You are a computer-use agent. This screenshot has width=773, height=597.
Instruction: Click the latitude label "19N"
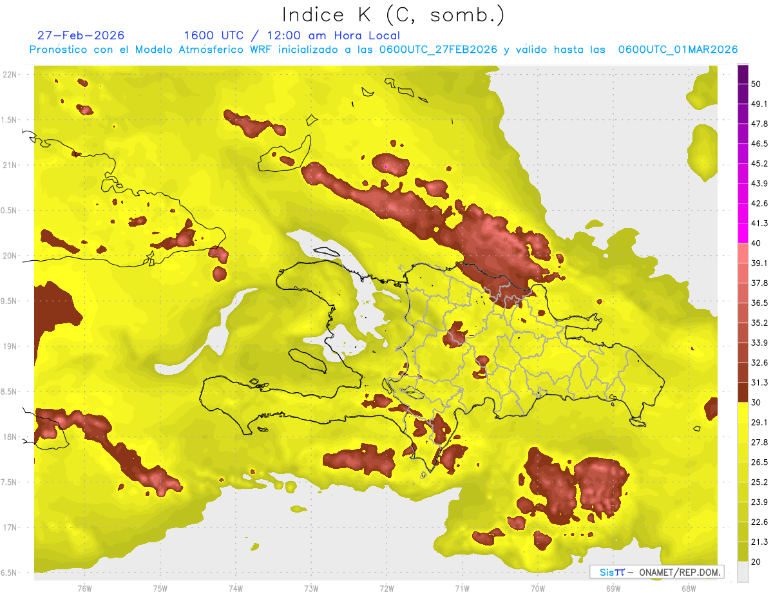[10, 346]
